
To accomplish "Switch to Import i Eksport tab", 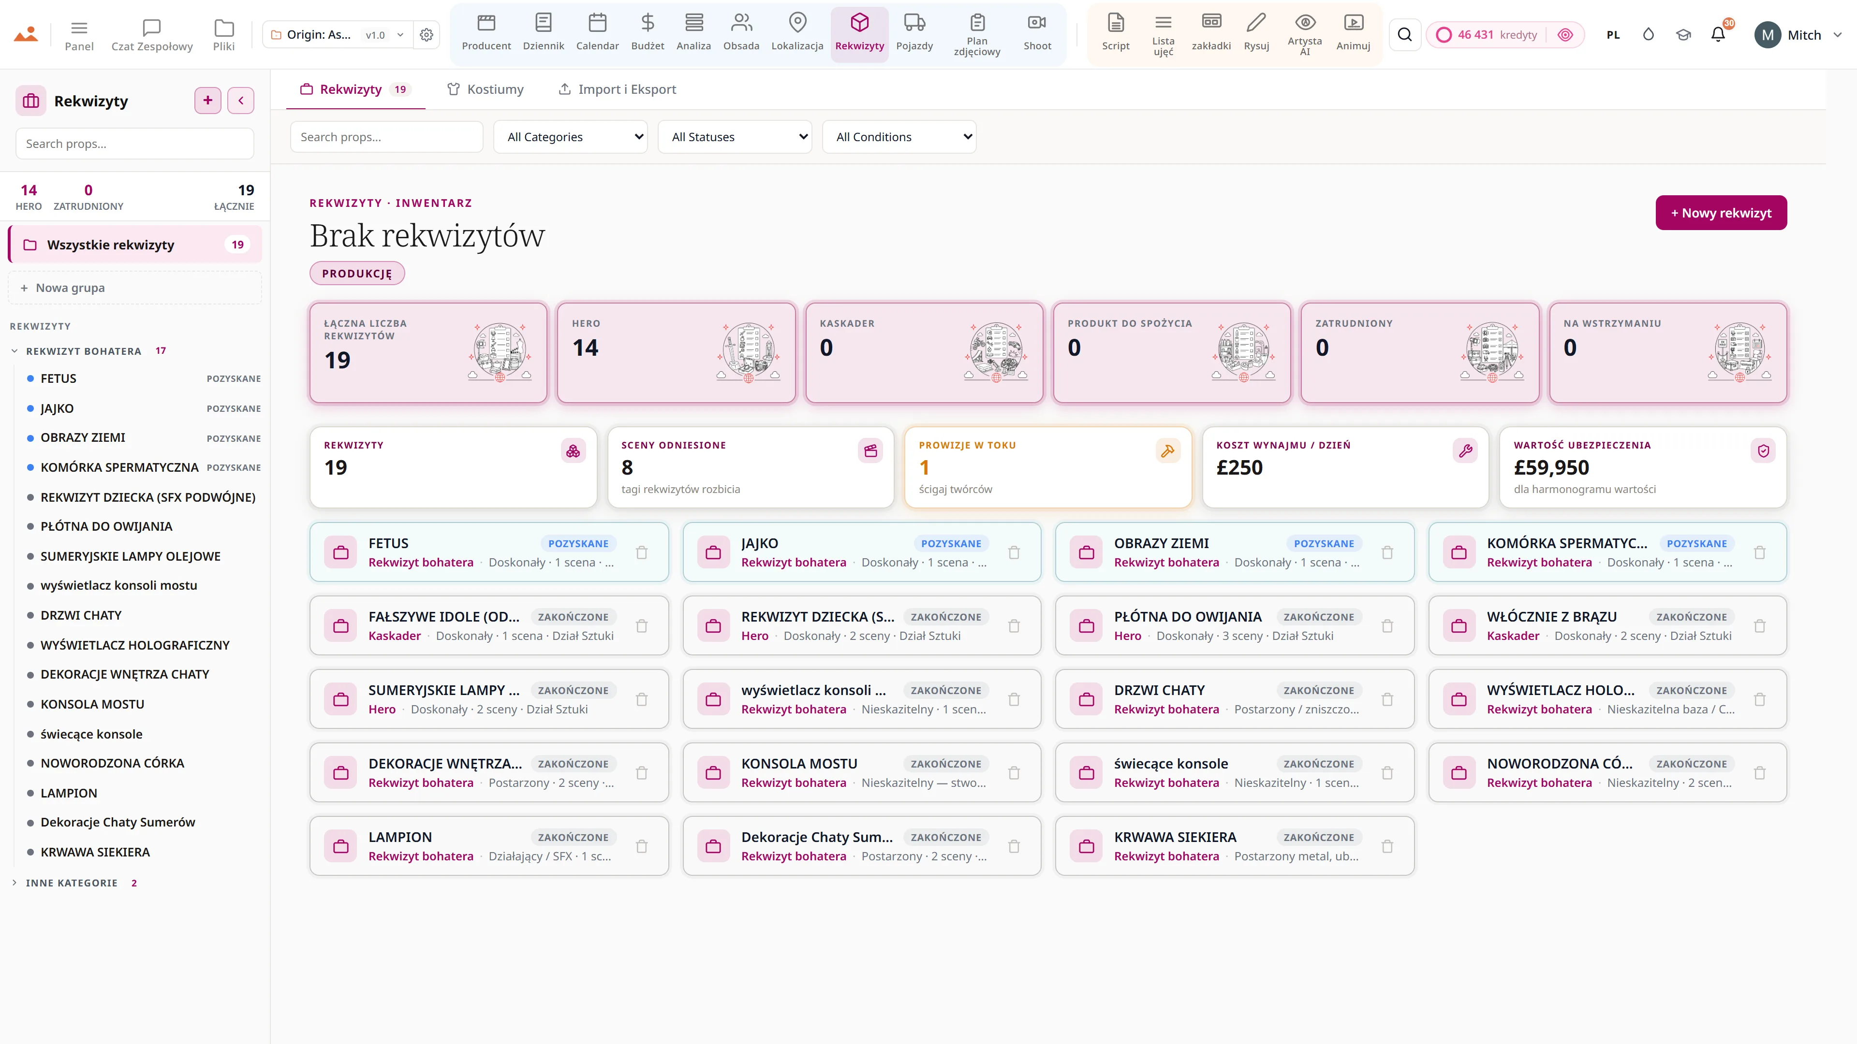I will (x=618, y=89).
